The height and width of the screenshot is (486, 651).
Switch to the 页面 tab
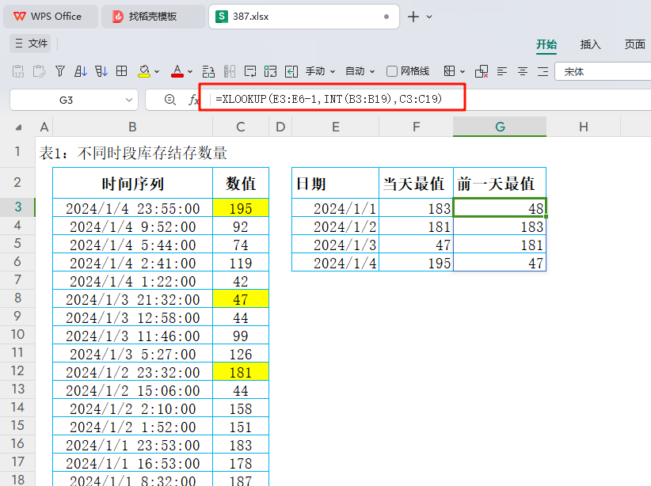[x=635, y=44]
